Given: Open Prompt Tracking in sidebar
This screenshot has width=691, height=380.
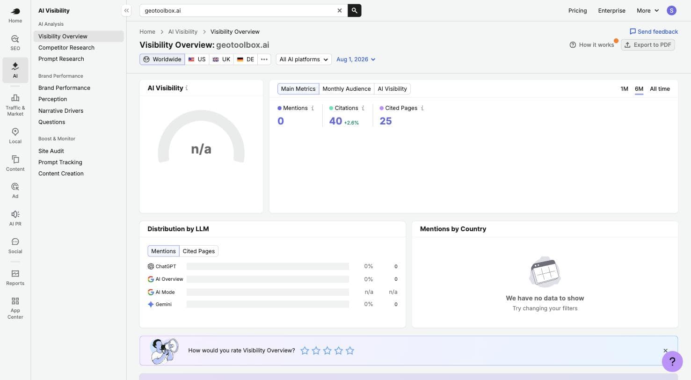Looking at the screenshot, I should [60, 162].
